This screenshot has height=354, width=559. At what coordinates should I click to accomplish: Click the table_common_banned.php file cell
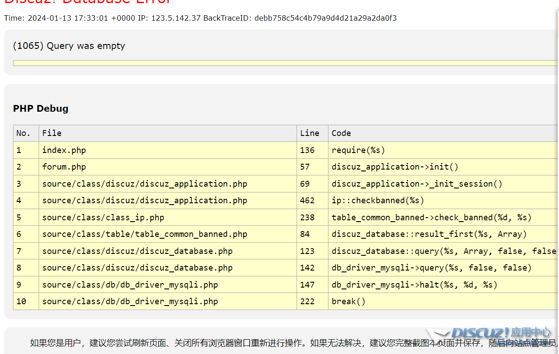tap(144, 234)
